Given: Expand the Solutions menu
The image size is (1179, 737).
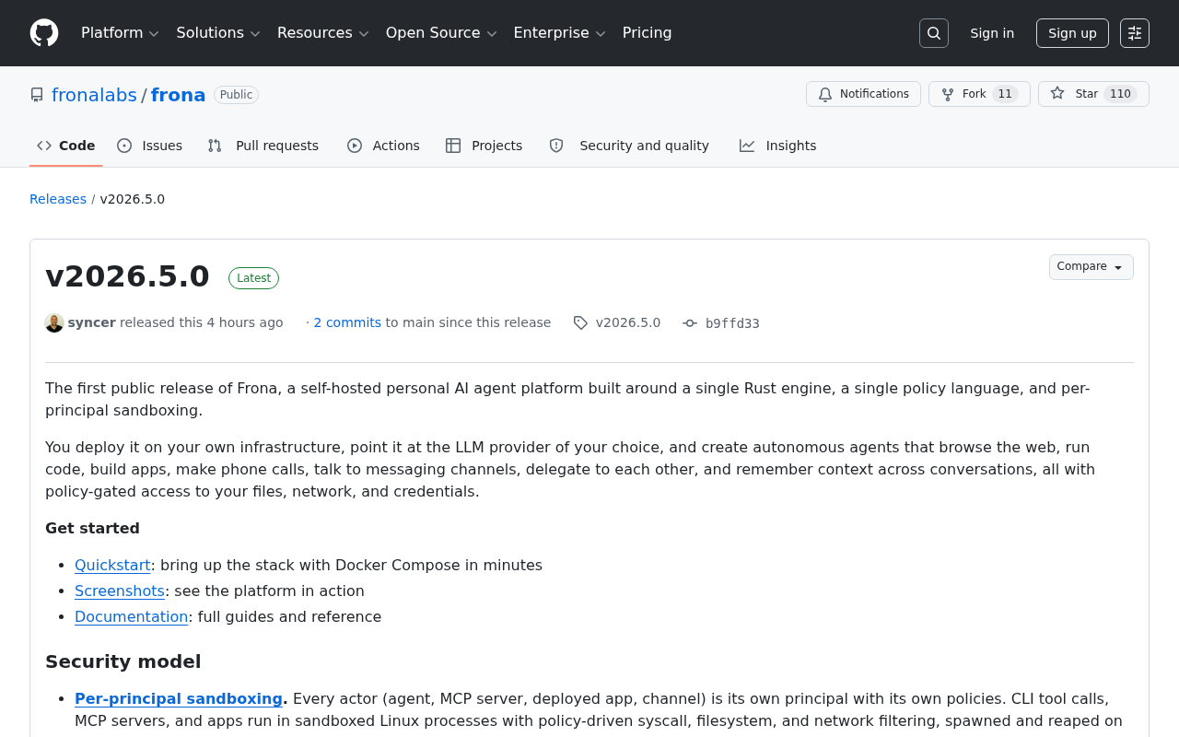Looking at the screenshot, I should (218, 33).
